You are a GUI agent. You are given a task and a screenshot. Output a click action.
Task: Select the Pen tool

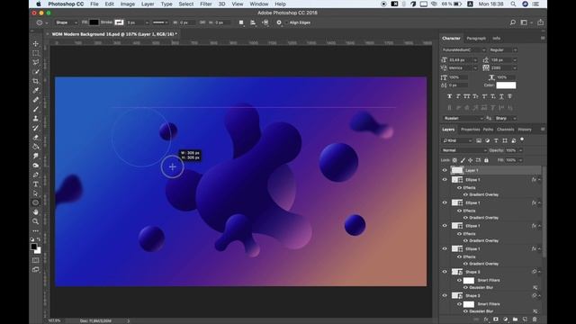(x=36, y=175)
